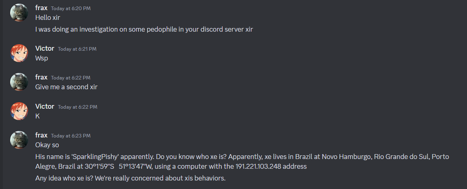Open frax's avatar on the first message
This screenshot has width=467, height=189.
(x=19, y=13)
